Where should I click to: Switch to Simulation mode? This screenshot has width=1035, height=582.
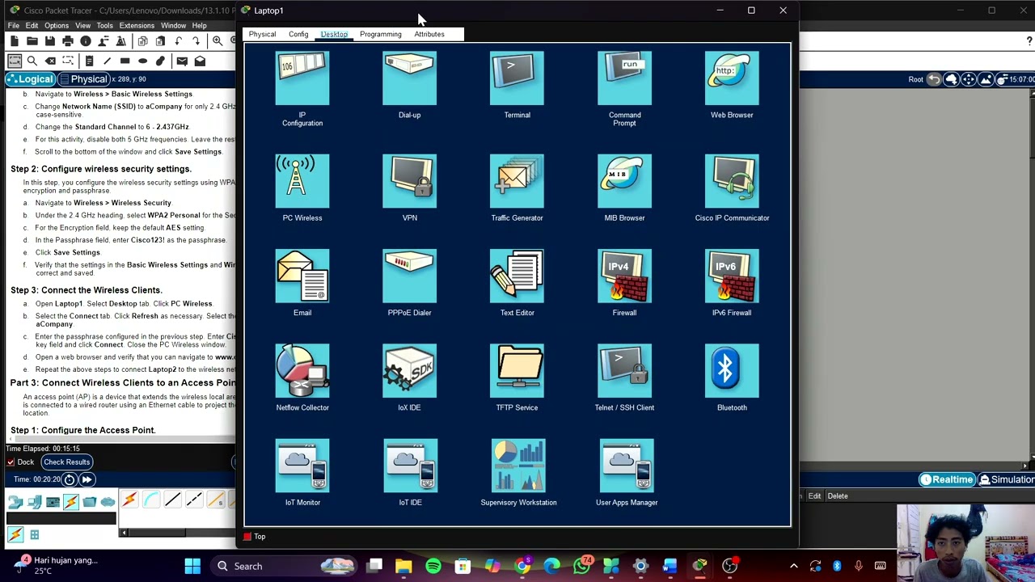click(x=1007, y=479)
